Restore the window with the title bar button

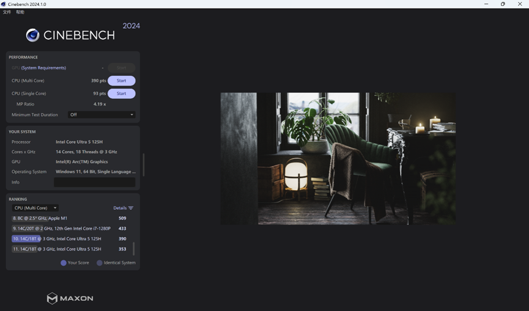click(x=503, y=4)
